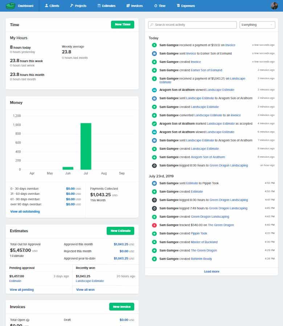
Task: Click the Payments Collected $1,043.25 value
Action: click(x=101, y=194)
